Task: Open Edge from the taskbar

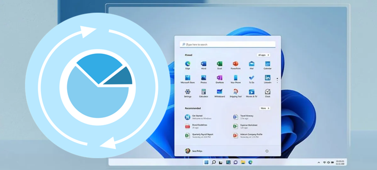Action: coord(250,162)
